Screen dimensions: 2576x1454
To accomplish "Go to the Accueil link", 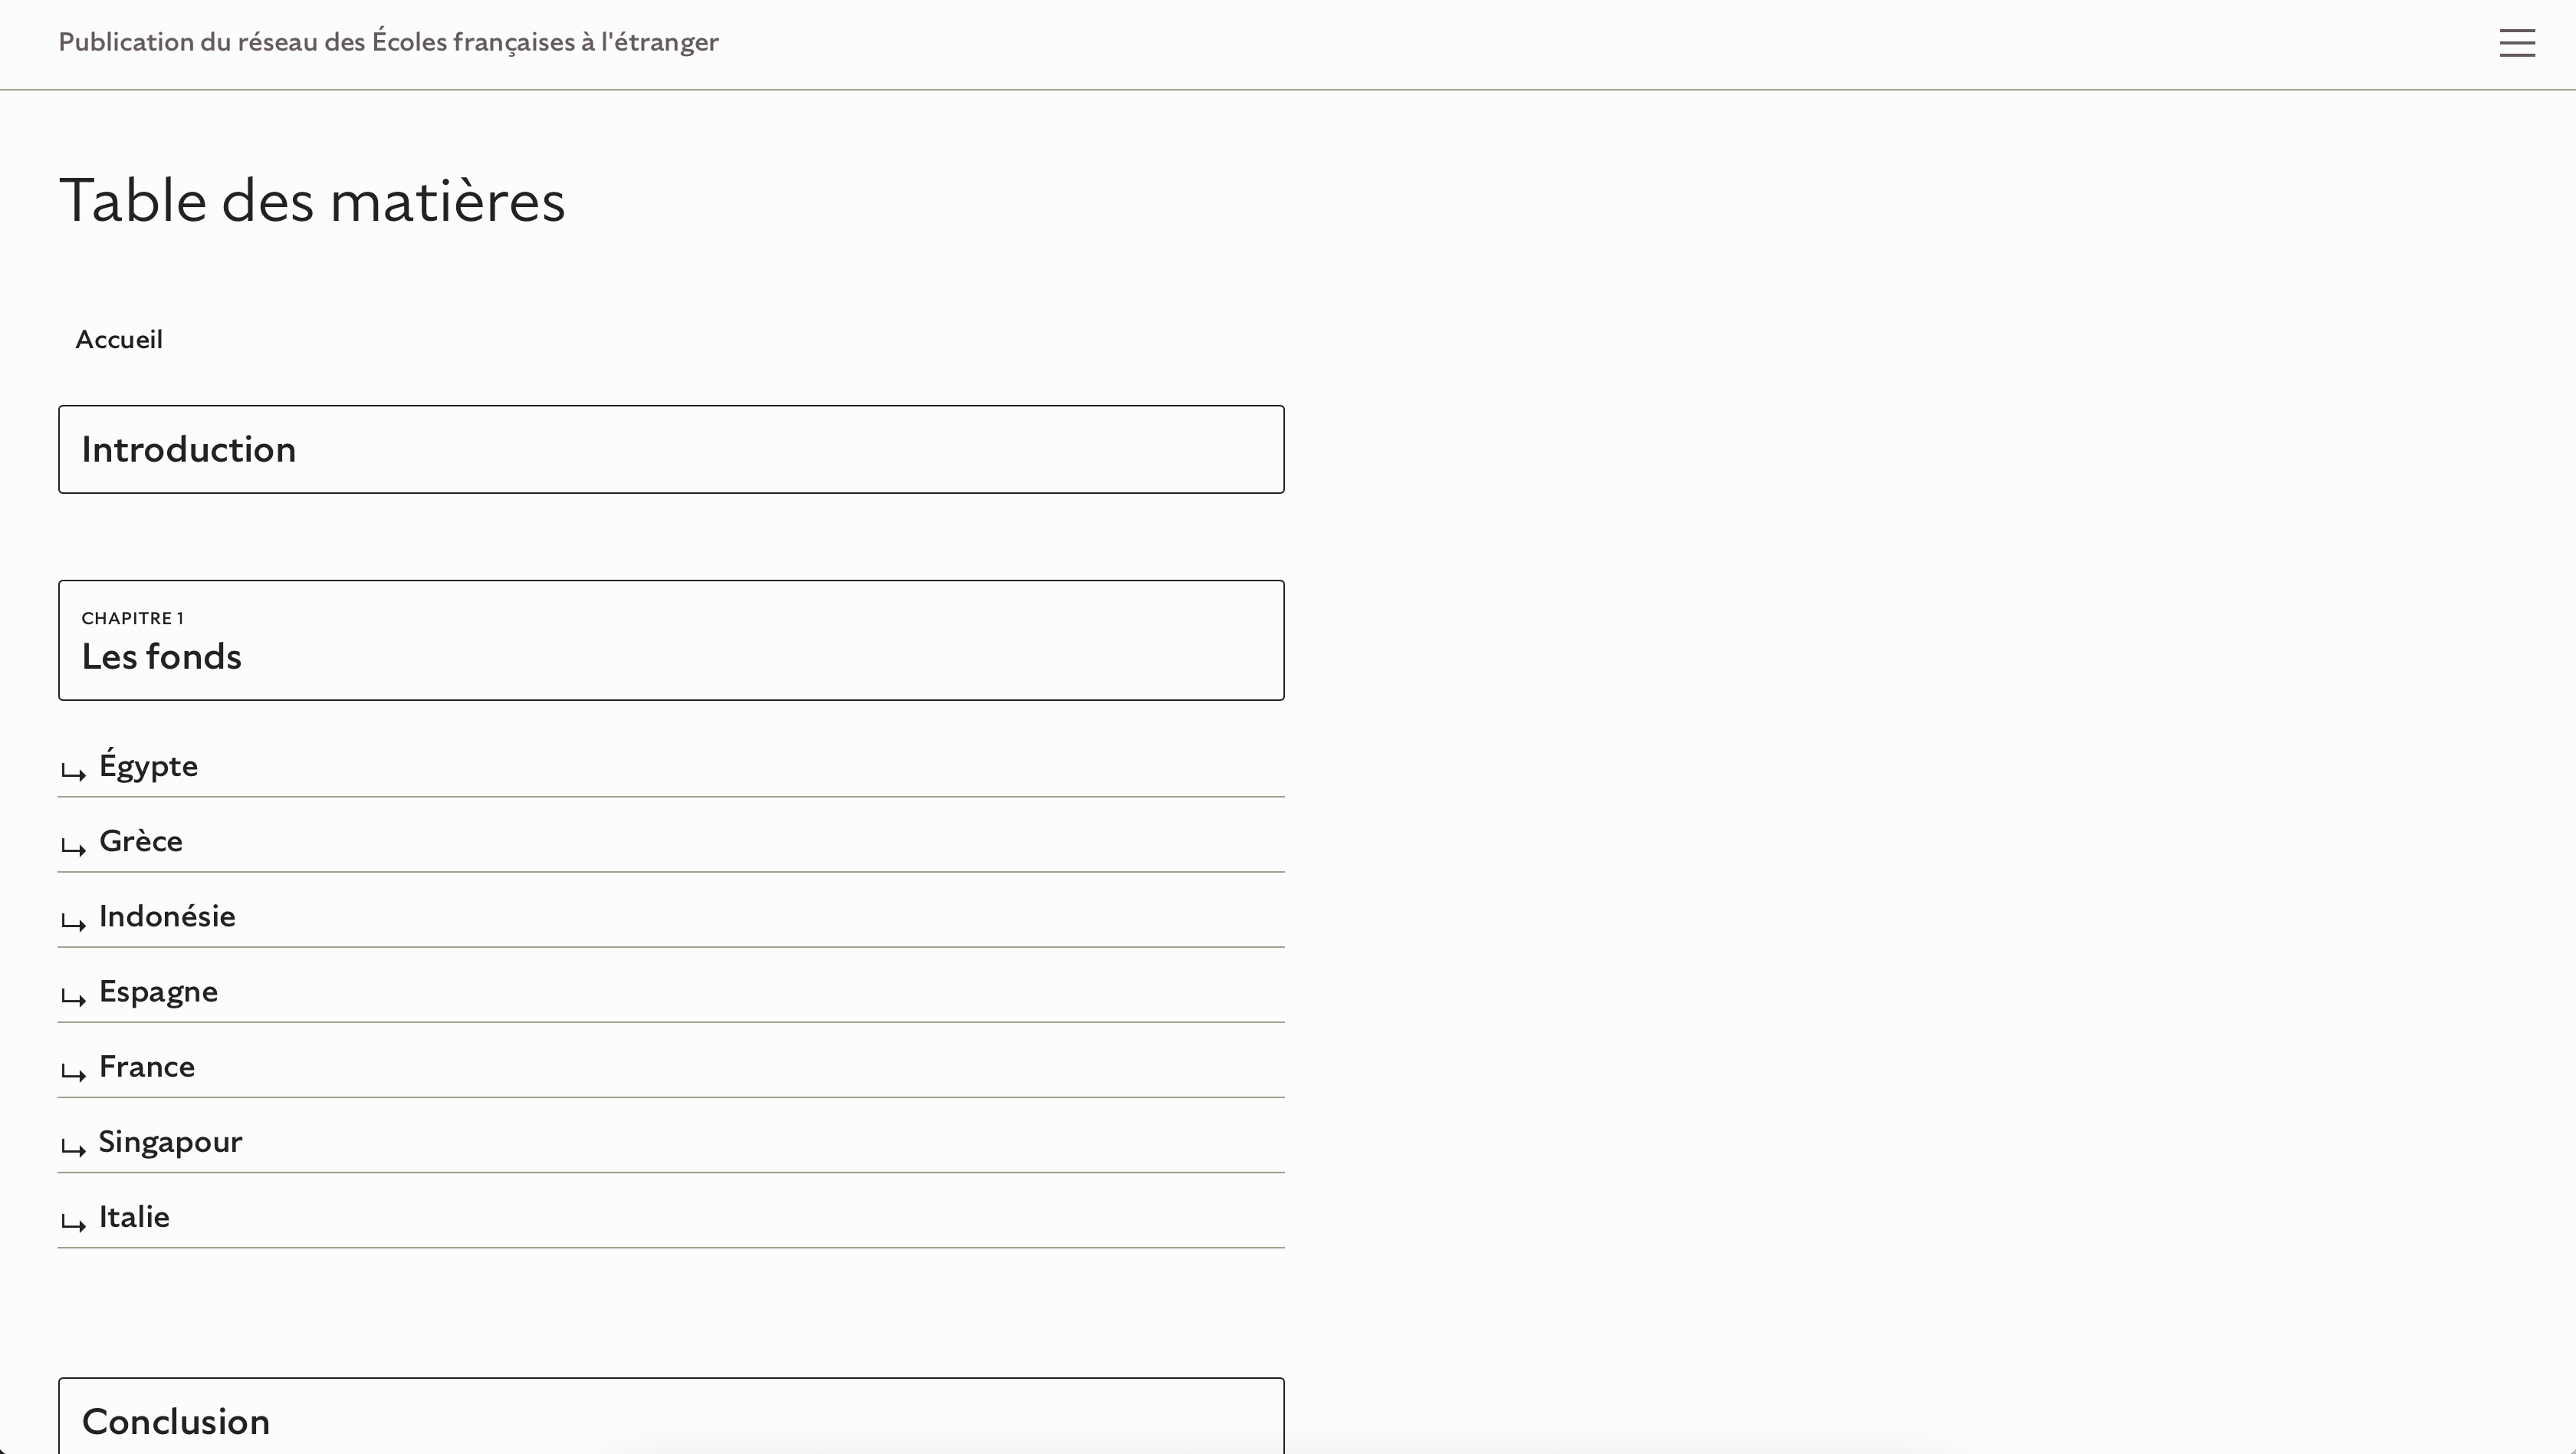I will [119, 340].
